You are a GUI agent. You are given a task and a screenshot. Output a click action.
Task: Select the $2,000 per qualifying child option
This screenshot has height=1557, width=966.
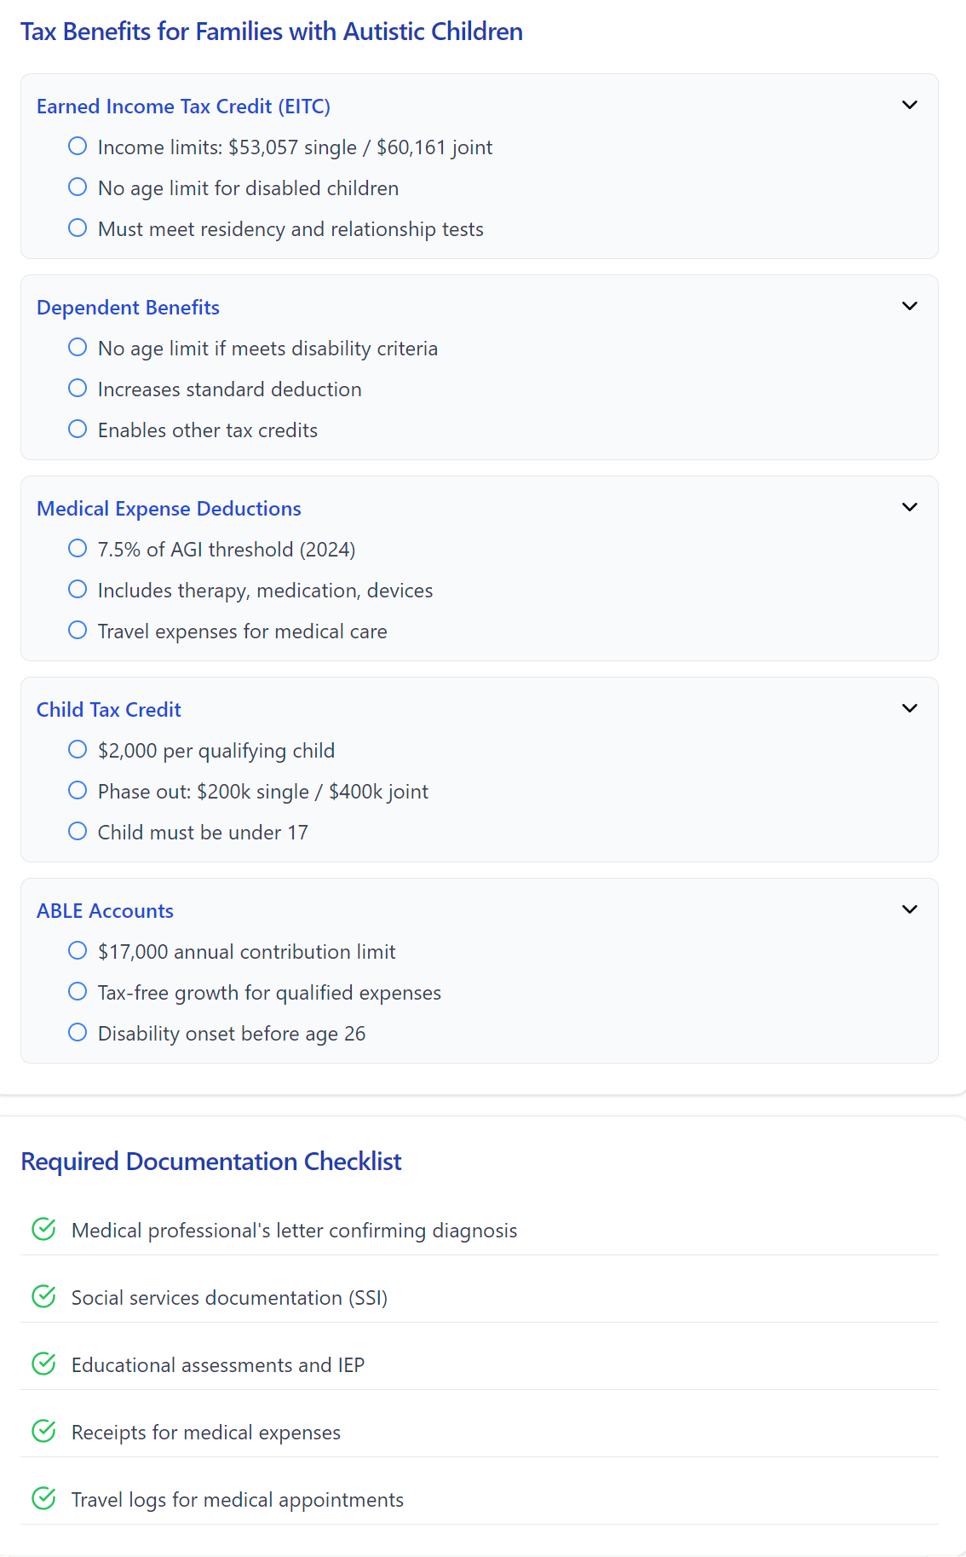[x=78, y=749]
